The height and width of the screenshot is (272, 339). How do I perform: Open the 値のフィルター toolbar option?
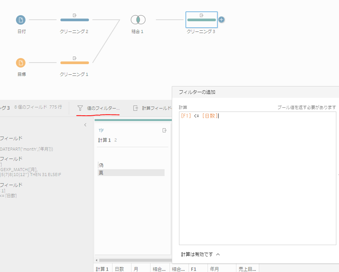tap(98, 108)
